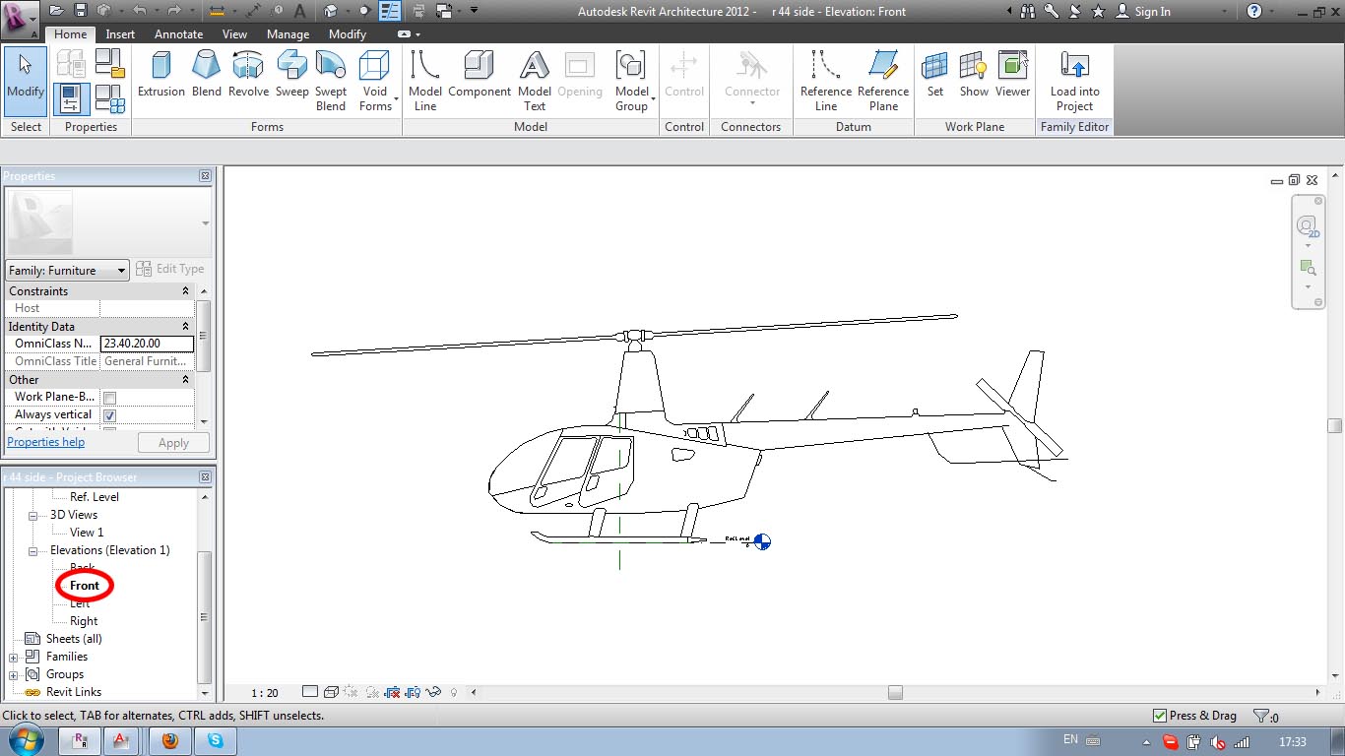The height and width of the screenshot is (756, 1345).
Task: Activate the Thin Lines toggle in quick access
Action: coord(390,11)
